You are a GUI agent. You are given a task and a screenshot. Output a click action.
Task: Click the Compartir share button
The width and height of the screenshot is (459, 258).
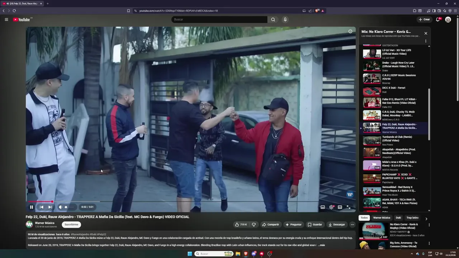tap(270, 225)
